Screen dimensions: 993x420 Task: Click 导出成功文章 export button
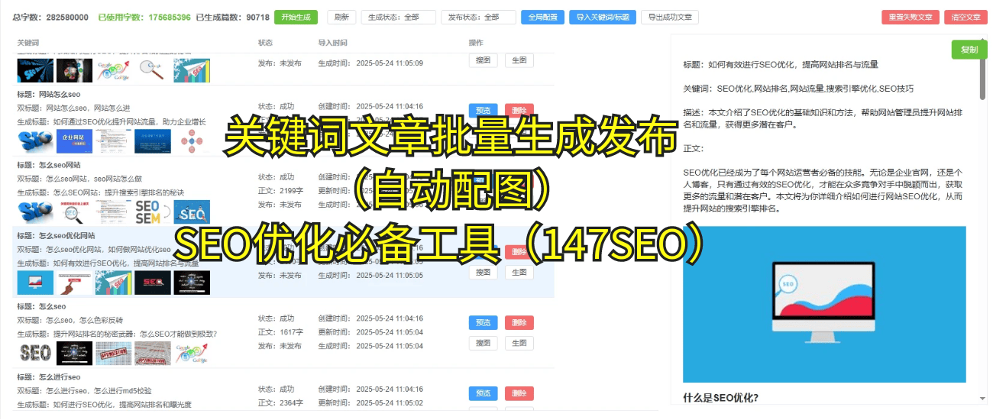tap(670, 17)
